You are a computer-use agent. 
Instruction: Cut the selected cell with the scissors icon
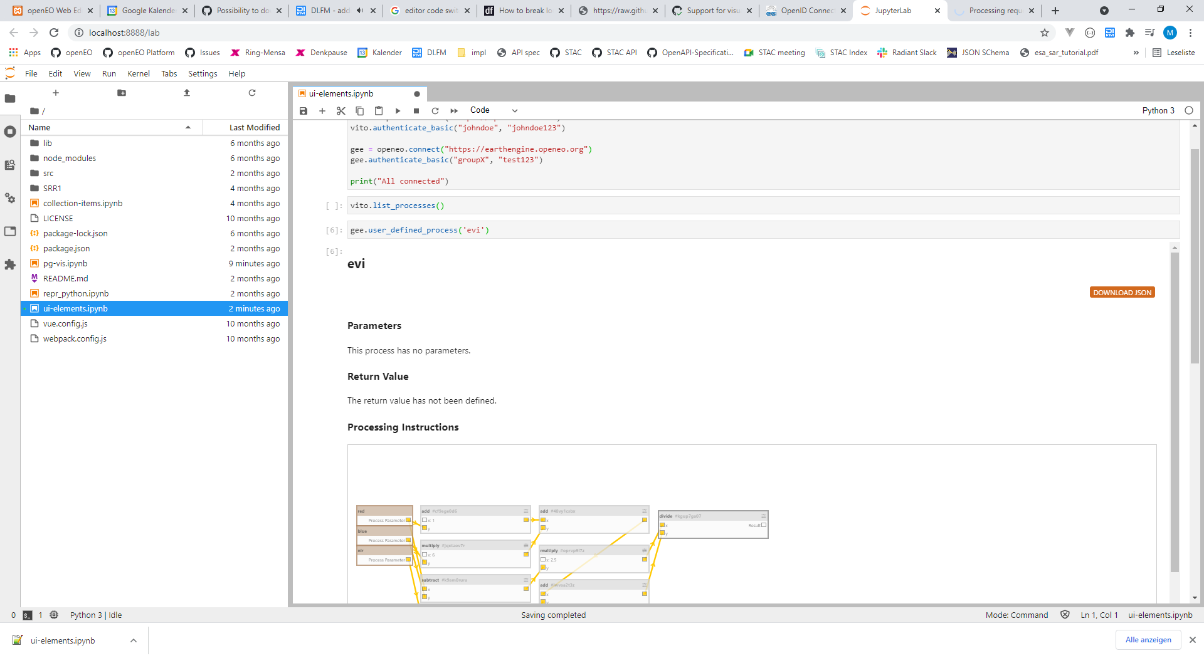(x=341, y=110)
